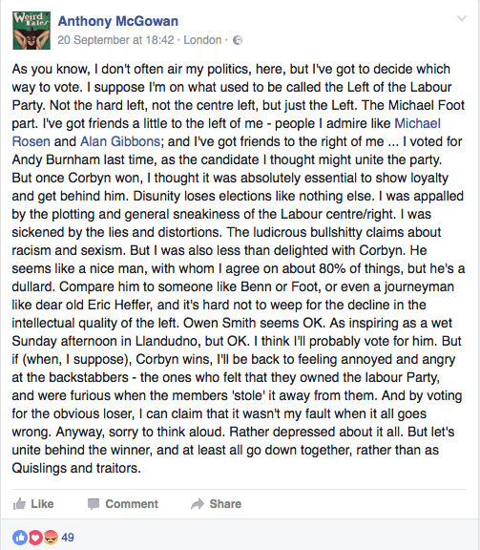480x550 pixels.
Task: Open the 49 reactions count
Action: tap(68, 538)
